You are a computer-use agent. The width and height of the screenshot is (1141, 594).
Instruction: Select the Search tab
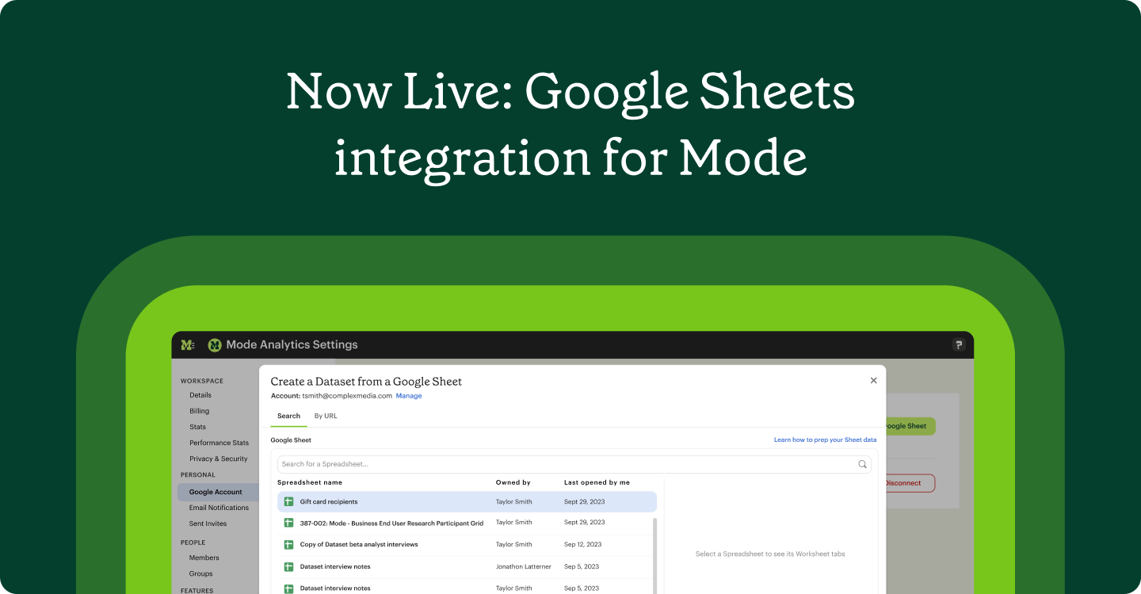pos(288,416)
